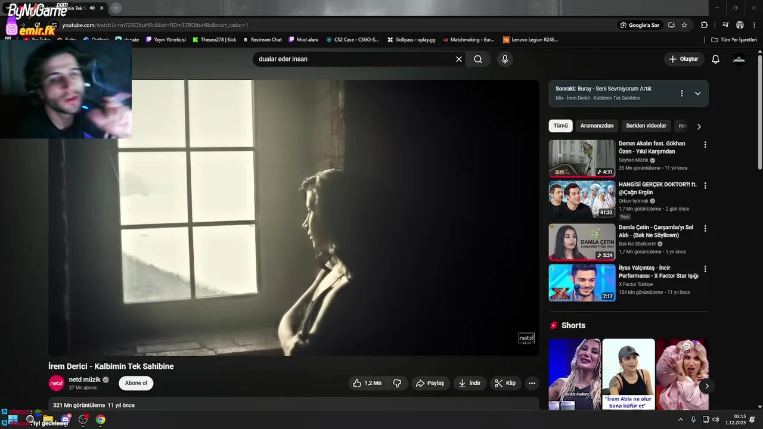
Task: Open the first Shorts thumbnail 'sınırsız kadero'
Action: coord(575,374)
